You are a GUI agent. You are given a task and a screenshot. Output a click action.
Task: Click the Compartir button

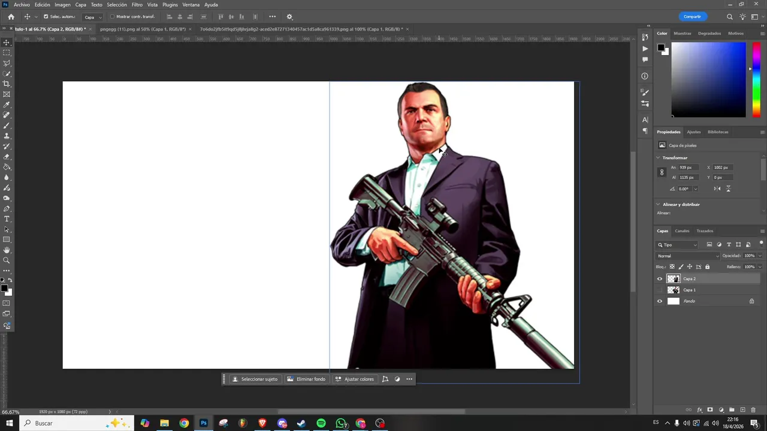point(692,17)
